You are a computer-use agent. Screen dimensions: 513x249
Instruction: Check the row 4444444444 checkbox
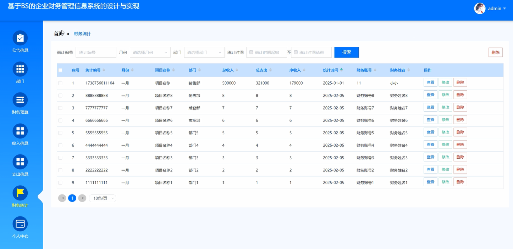(60, 145)
